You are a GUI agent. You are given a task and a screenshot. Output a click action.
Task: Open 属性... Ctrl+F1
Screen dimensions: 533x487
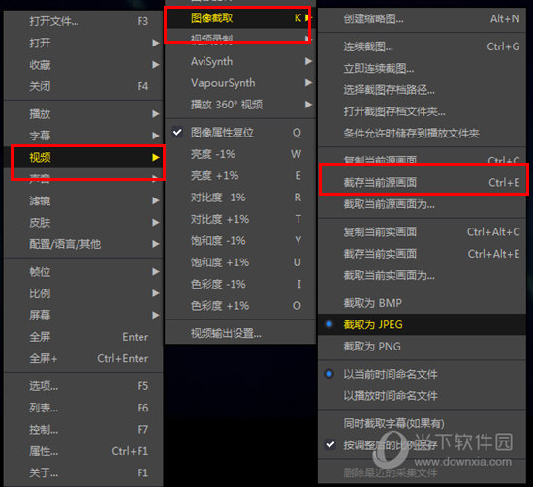click(x=83, y=451)
